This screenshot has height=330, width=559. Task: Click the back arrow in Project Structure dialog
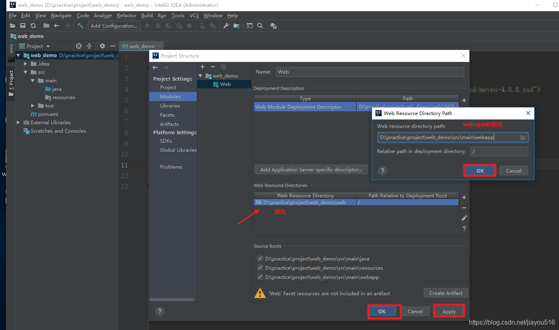click(155, 68)
